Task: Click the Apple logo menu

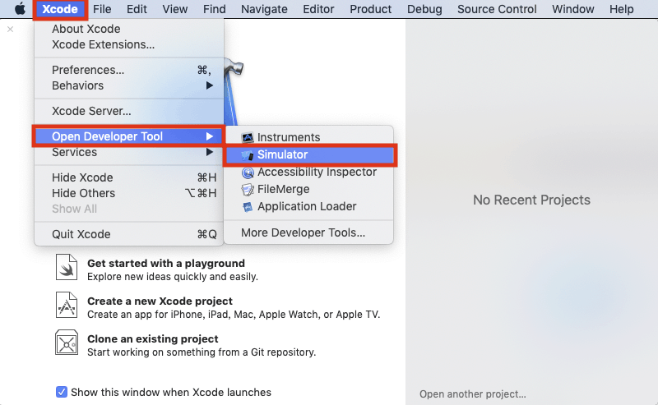Action: click(20, 9)
